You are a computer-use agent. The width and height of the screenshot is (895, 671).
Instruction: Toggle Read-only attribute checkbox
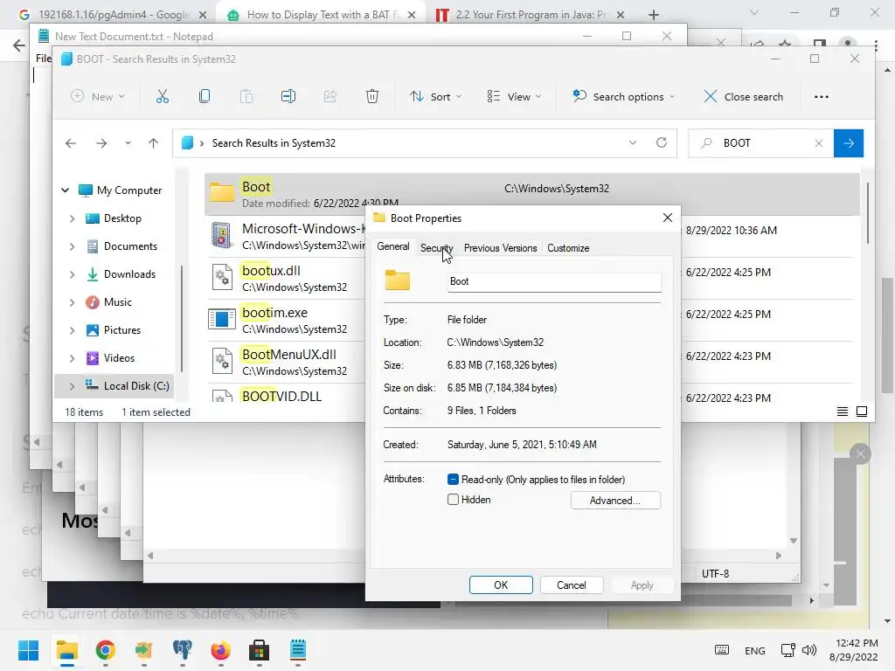pyautogui.click(x=454, y=480)
